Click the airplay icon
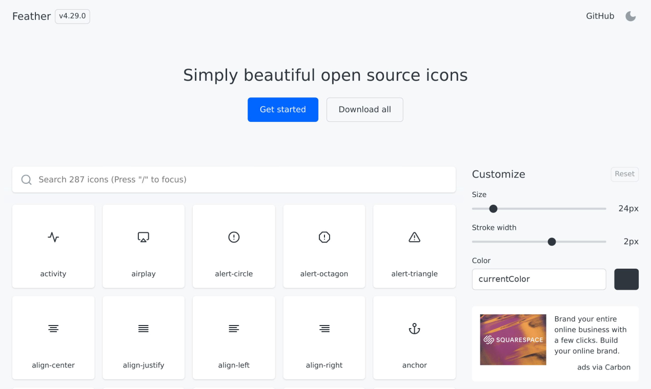This screenshot has width=651, height=389. coord(144,237)
